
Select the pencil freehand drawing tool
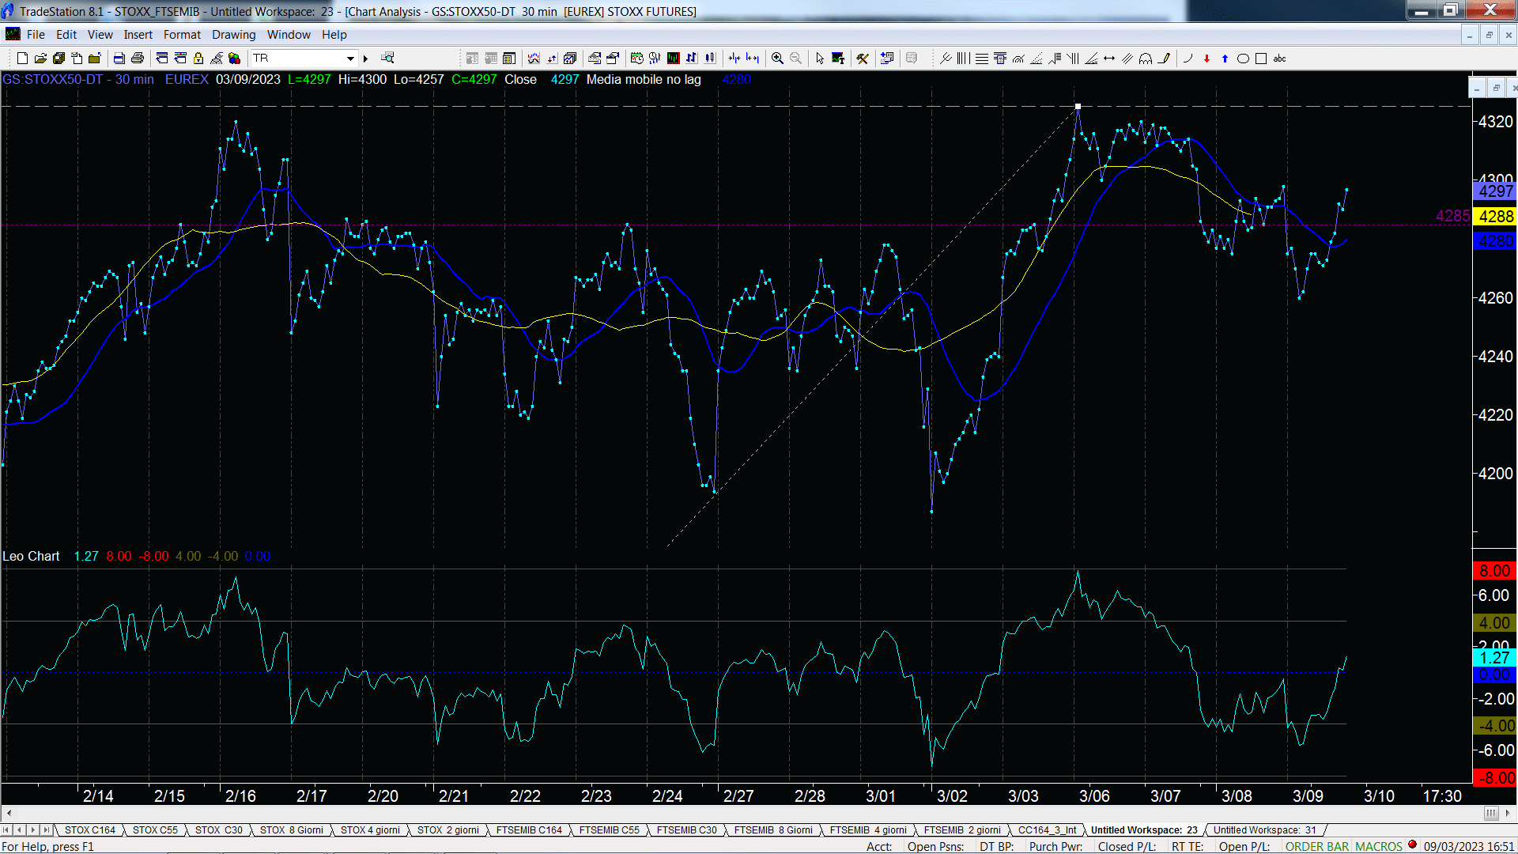(1164, 59)
